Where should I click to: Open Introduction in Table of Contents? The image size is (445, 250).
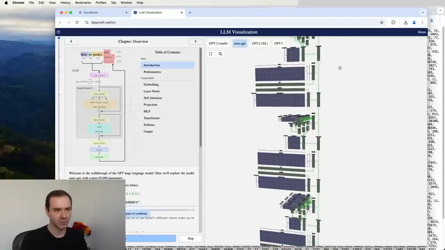(x=168, y=65)
